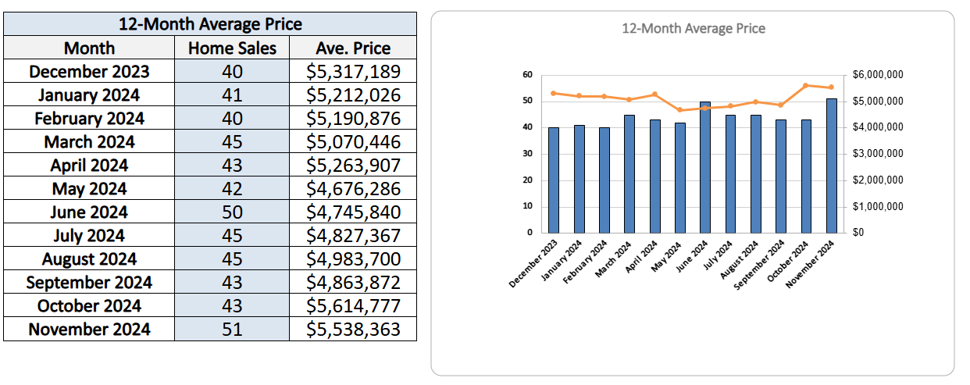Click the $0 right axis label

pos(858,233)
